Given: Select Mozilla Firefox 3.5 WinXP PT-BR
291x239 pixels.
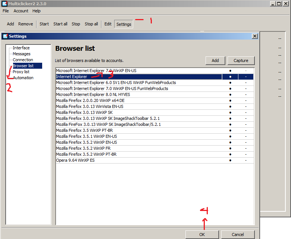Looking at the screenshot, I should coord(155,130).
